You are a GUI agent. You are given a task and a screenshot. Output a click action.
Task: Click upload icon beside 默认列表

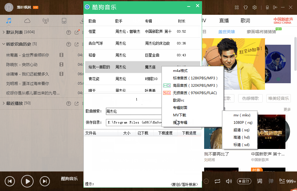click(x=69, y=32)
